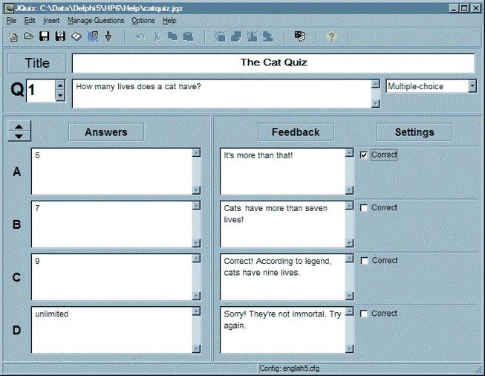Click the Title button
The width and height of the screenshot is (485, 376).
coord(37,63)
